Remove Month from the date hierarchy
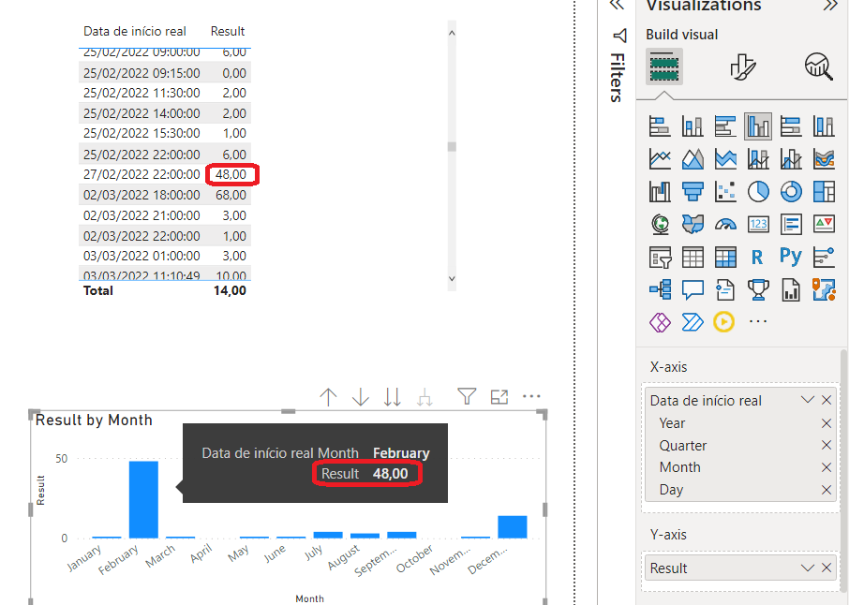The image size is (849, 605). (x=827, y=467)
